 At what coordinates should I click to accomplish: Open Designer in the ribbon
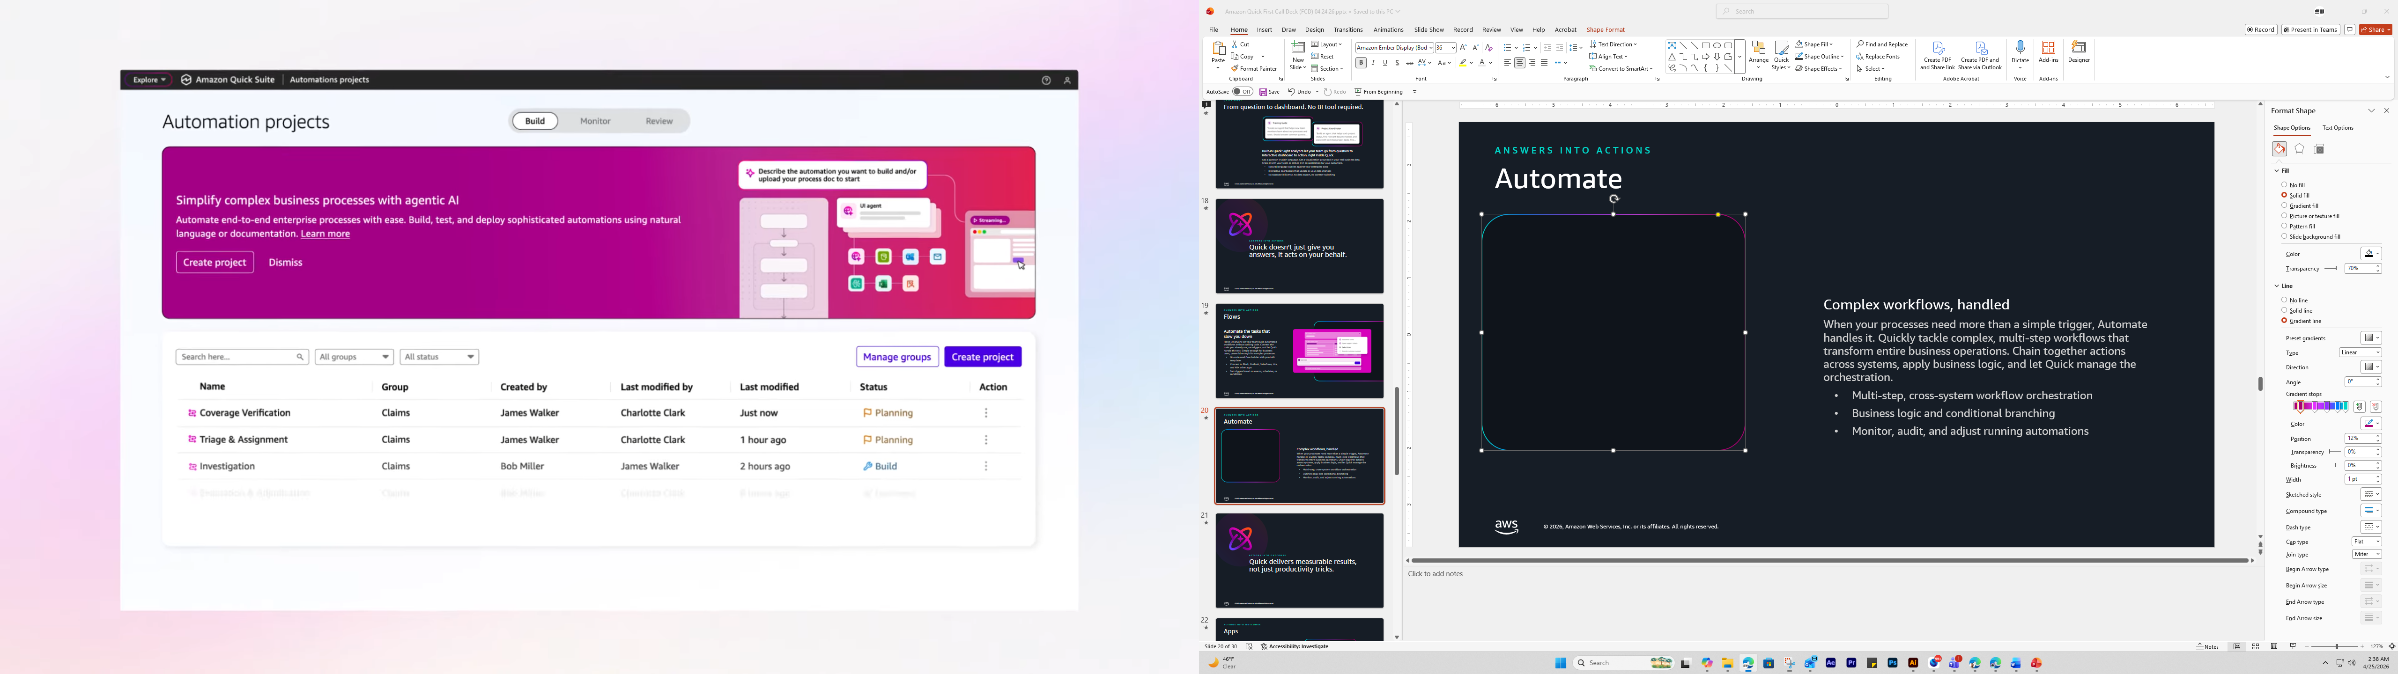tap(2079, 52)
